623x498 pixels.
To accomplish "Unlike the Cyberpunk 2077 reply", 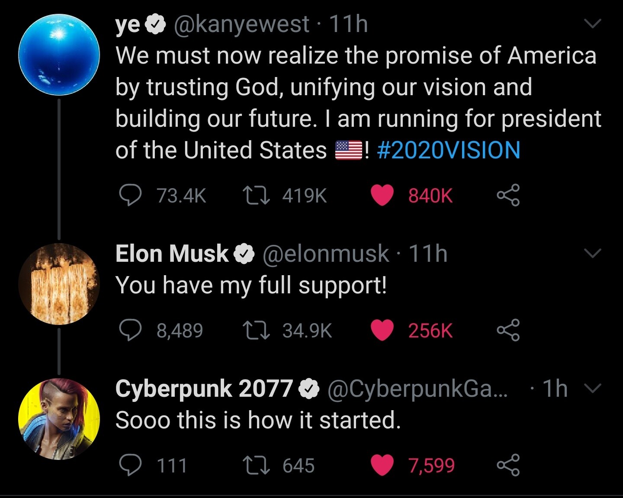I will point(382,466).
